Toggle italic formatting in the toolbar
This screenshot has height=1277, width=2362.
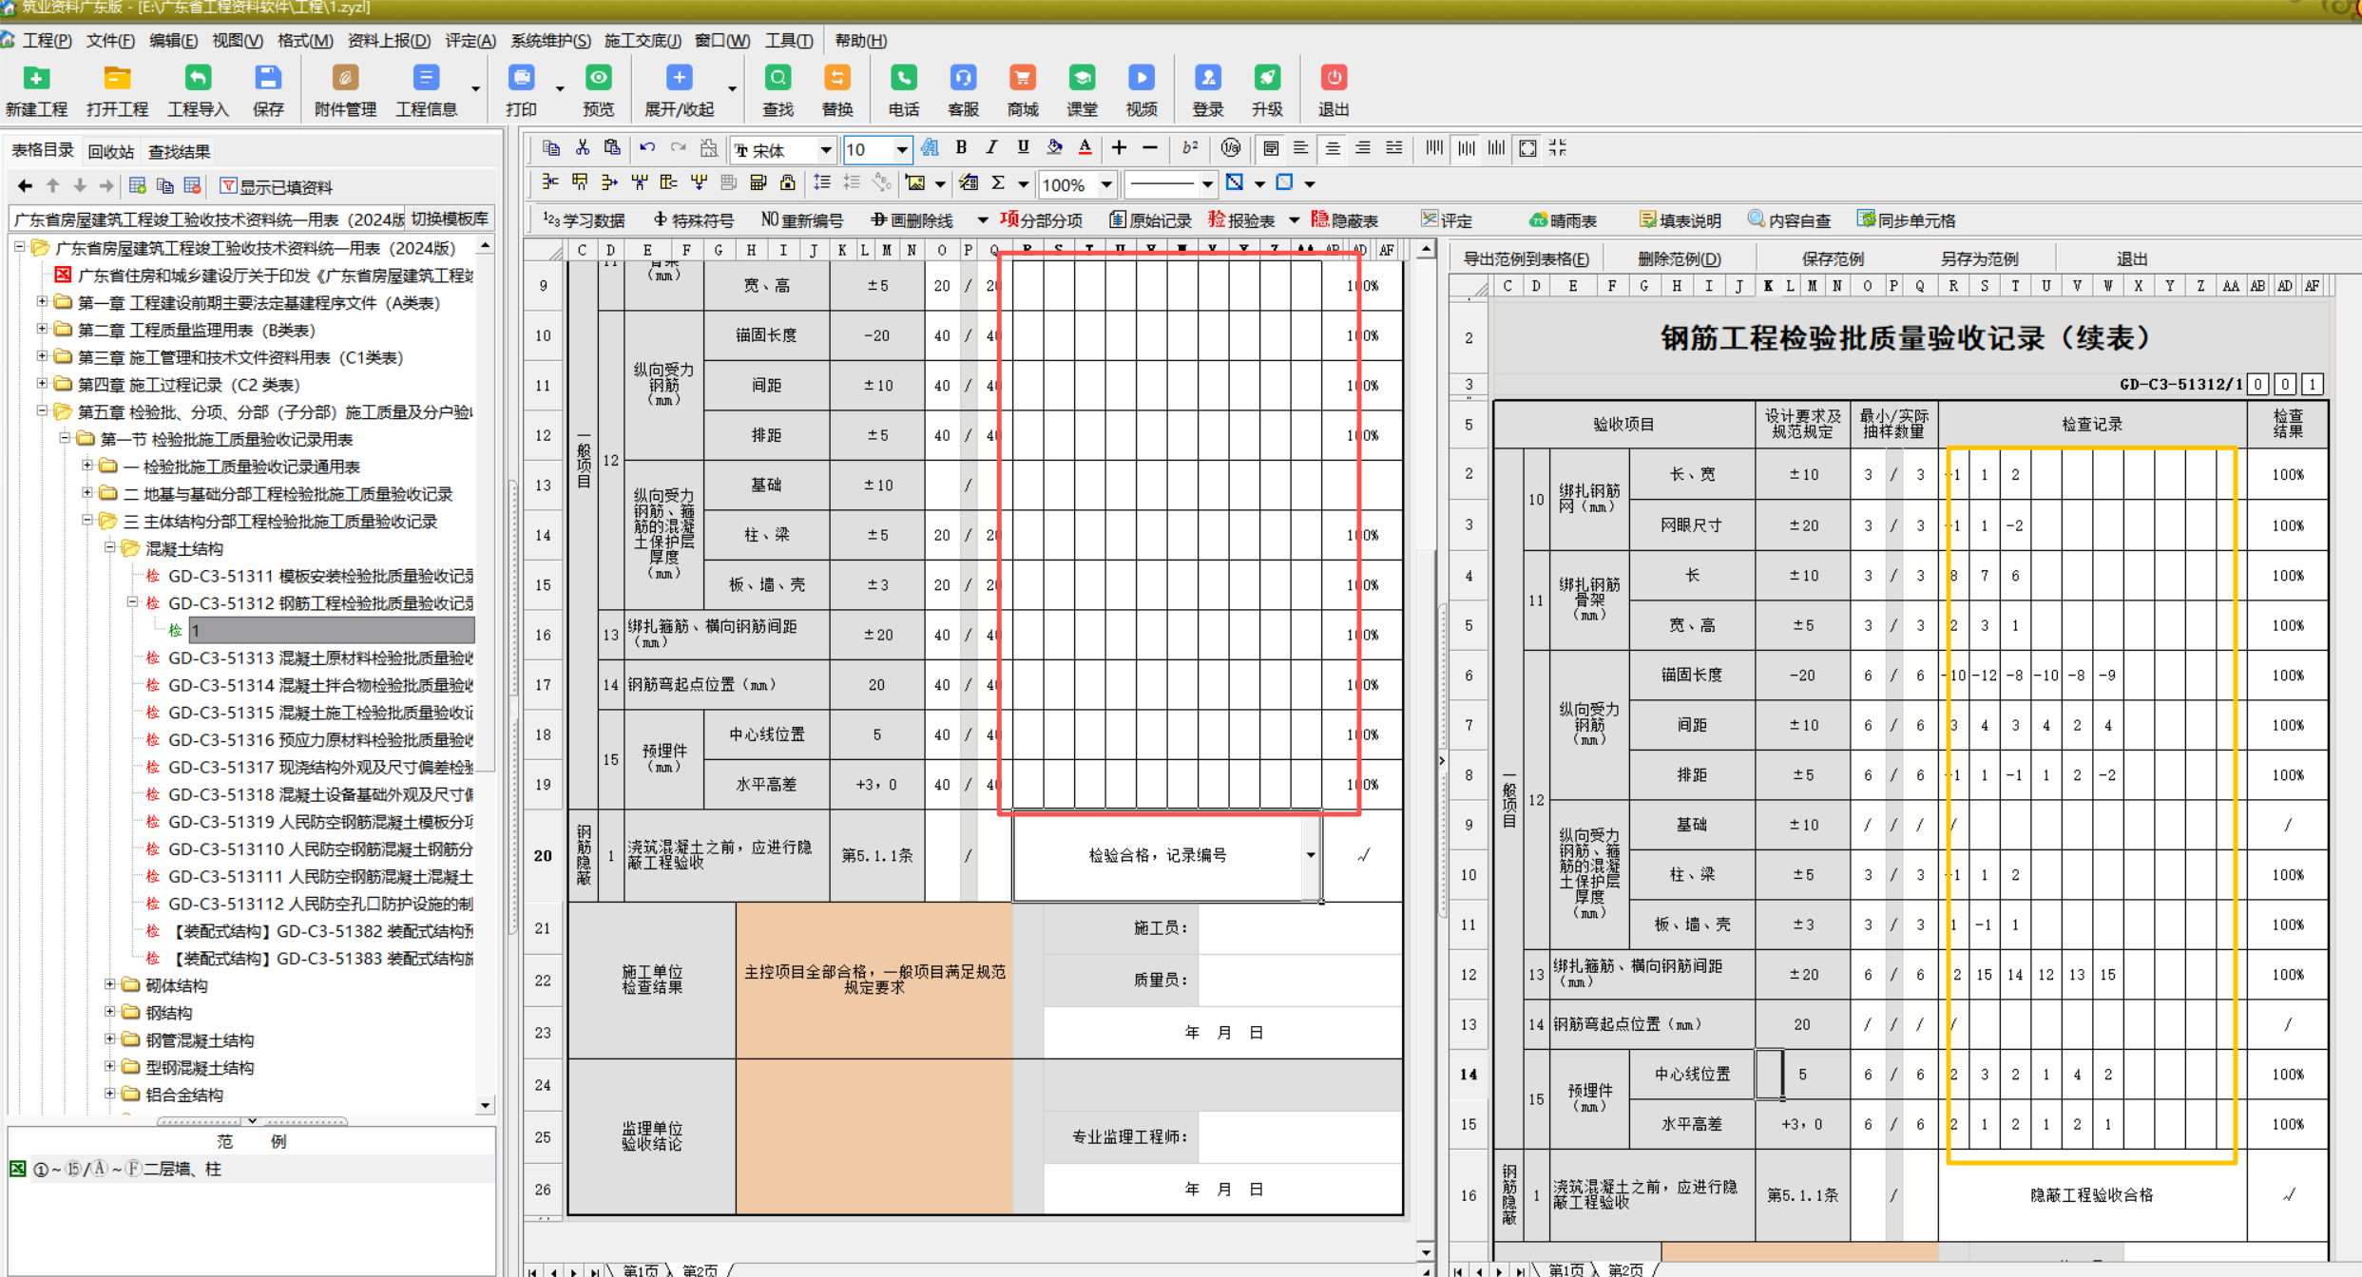pyautogui.click(x=990, y=148)
